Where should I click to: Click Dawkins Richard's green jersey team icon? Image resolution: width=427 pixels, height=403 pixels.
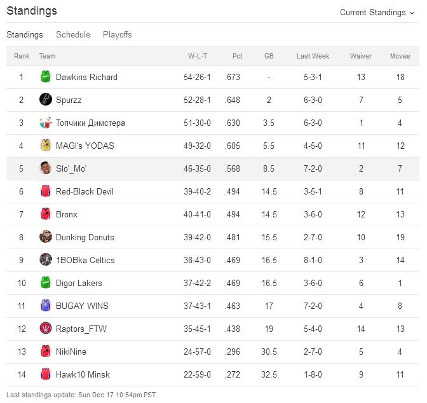pyautogui.click(x=45, y=77)
